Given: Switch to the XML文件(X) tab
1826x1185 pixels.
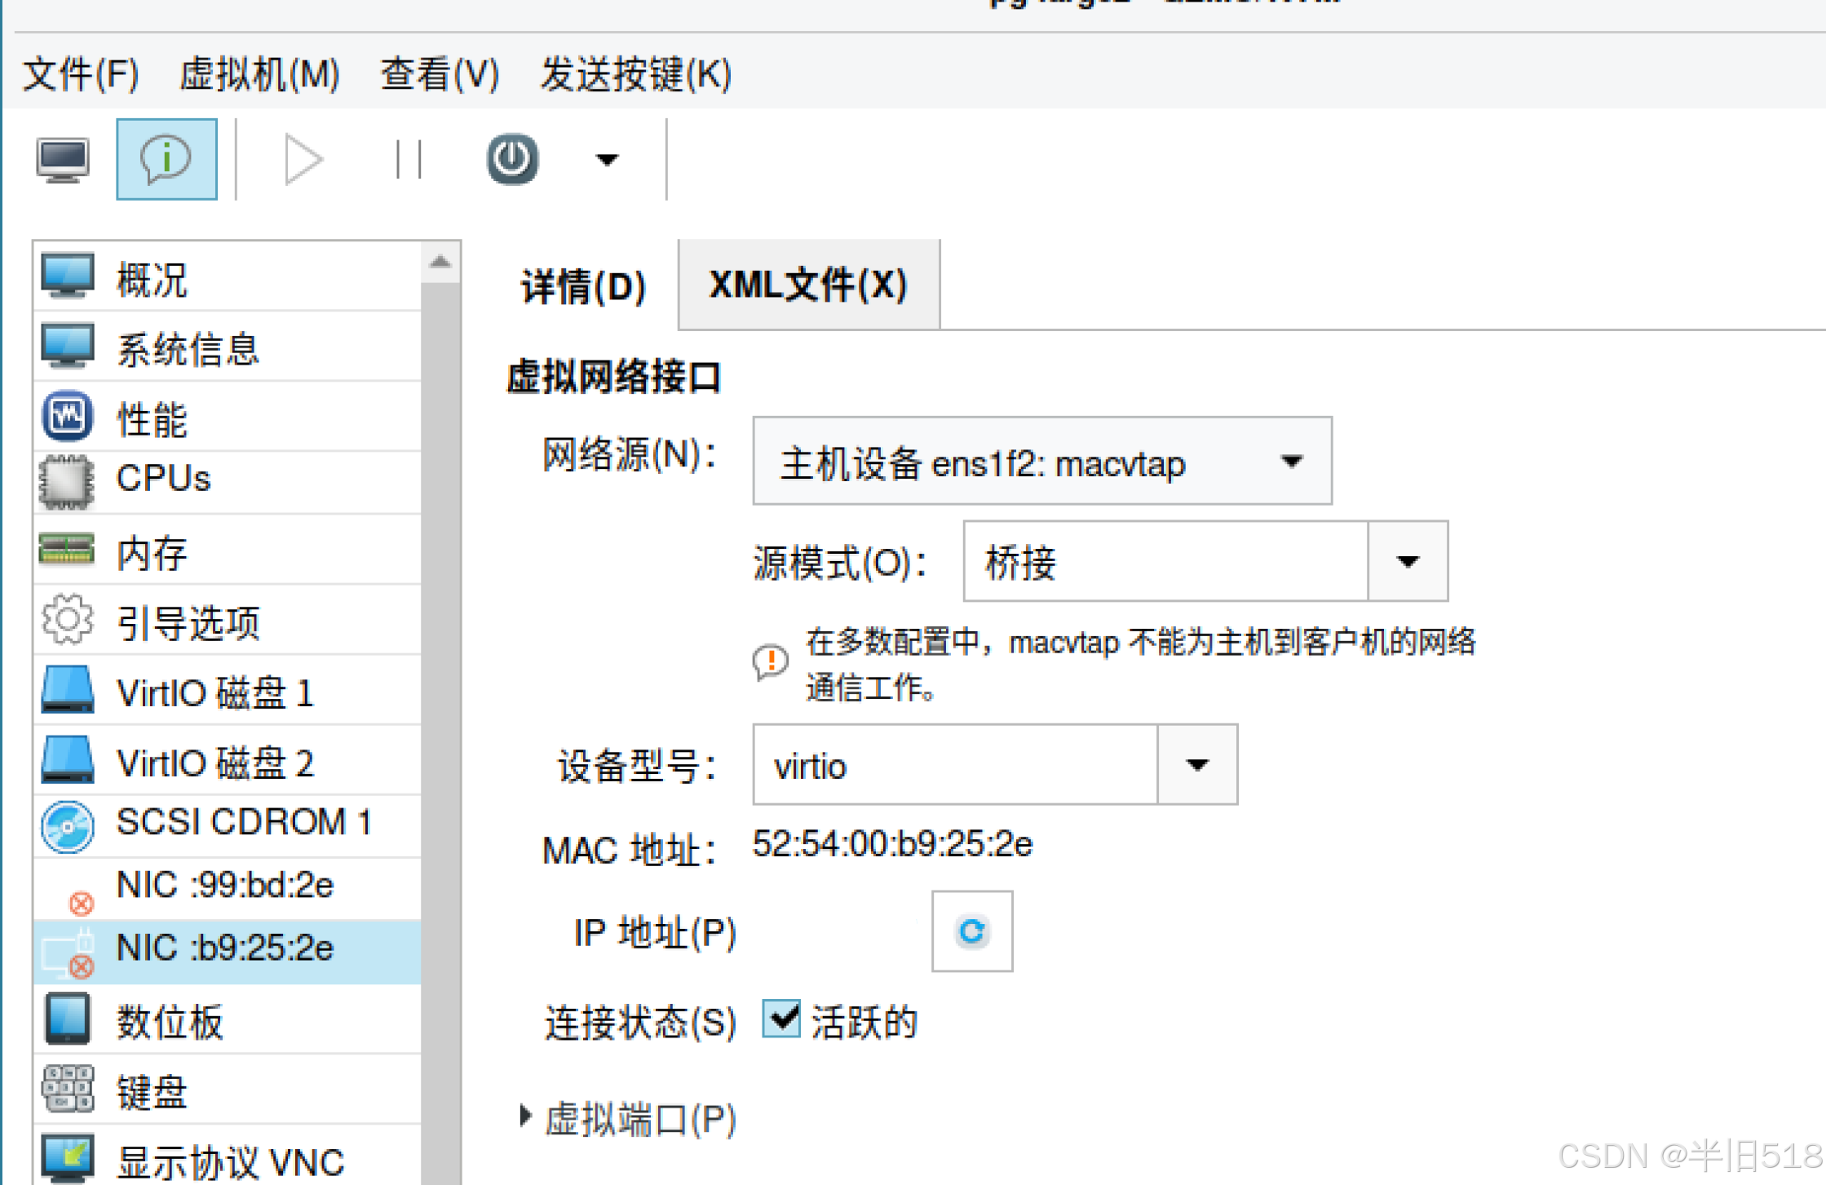Looking at the screenshot, I should 807,285.
